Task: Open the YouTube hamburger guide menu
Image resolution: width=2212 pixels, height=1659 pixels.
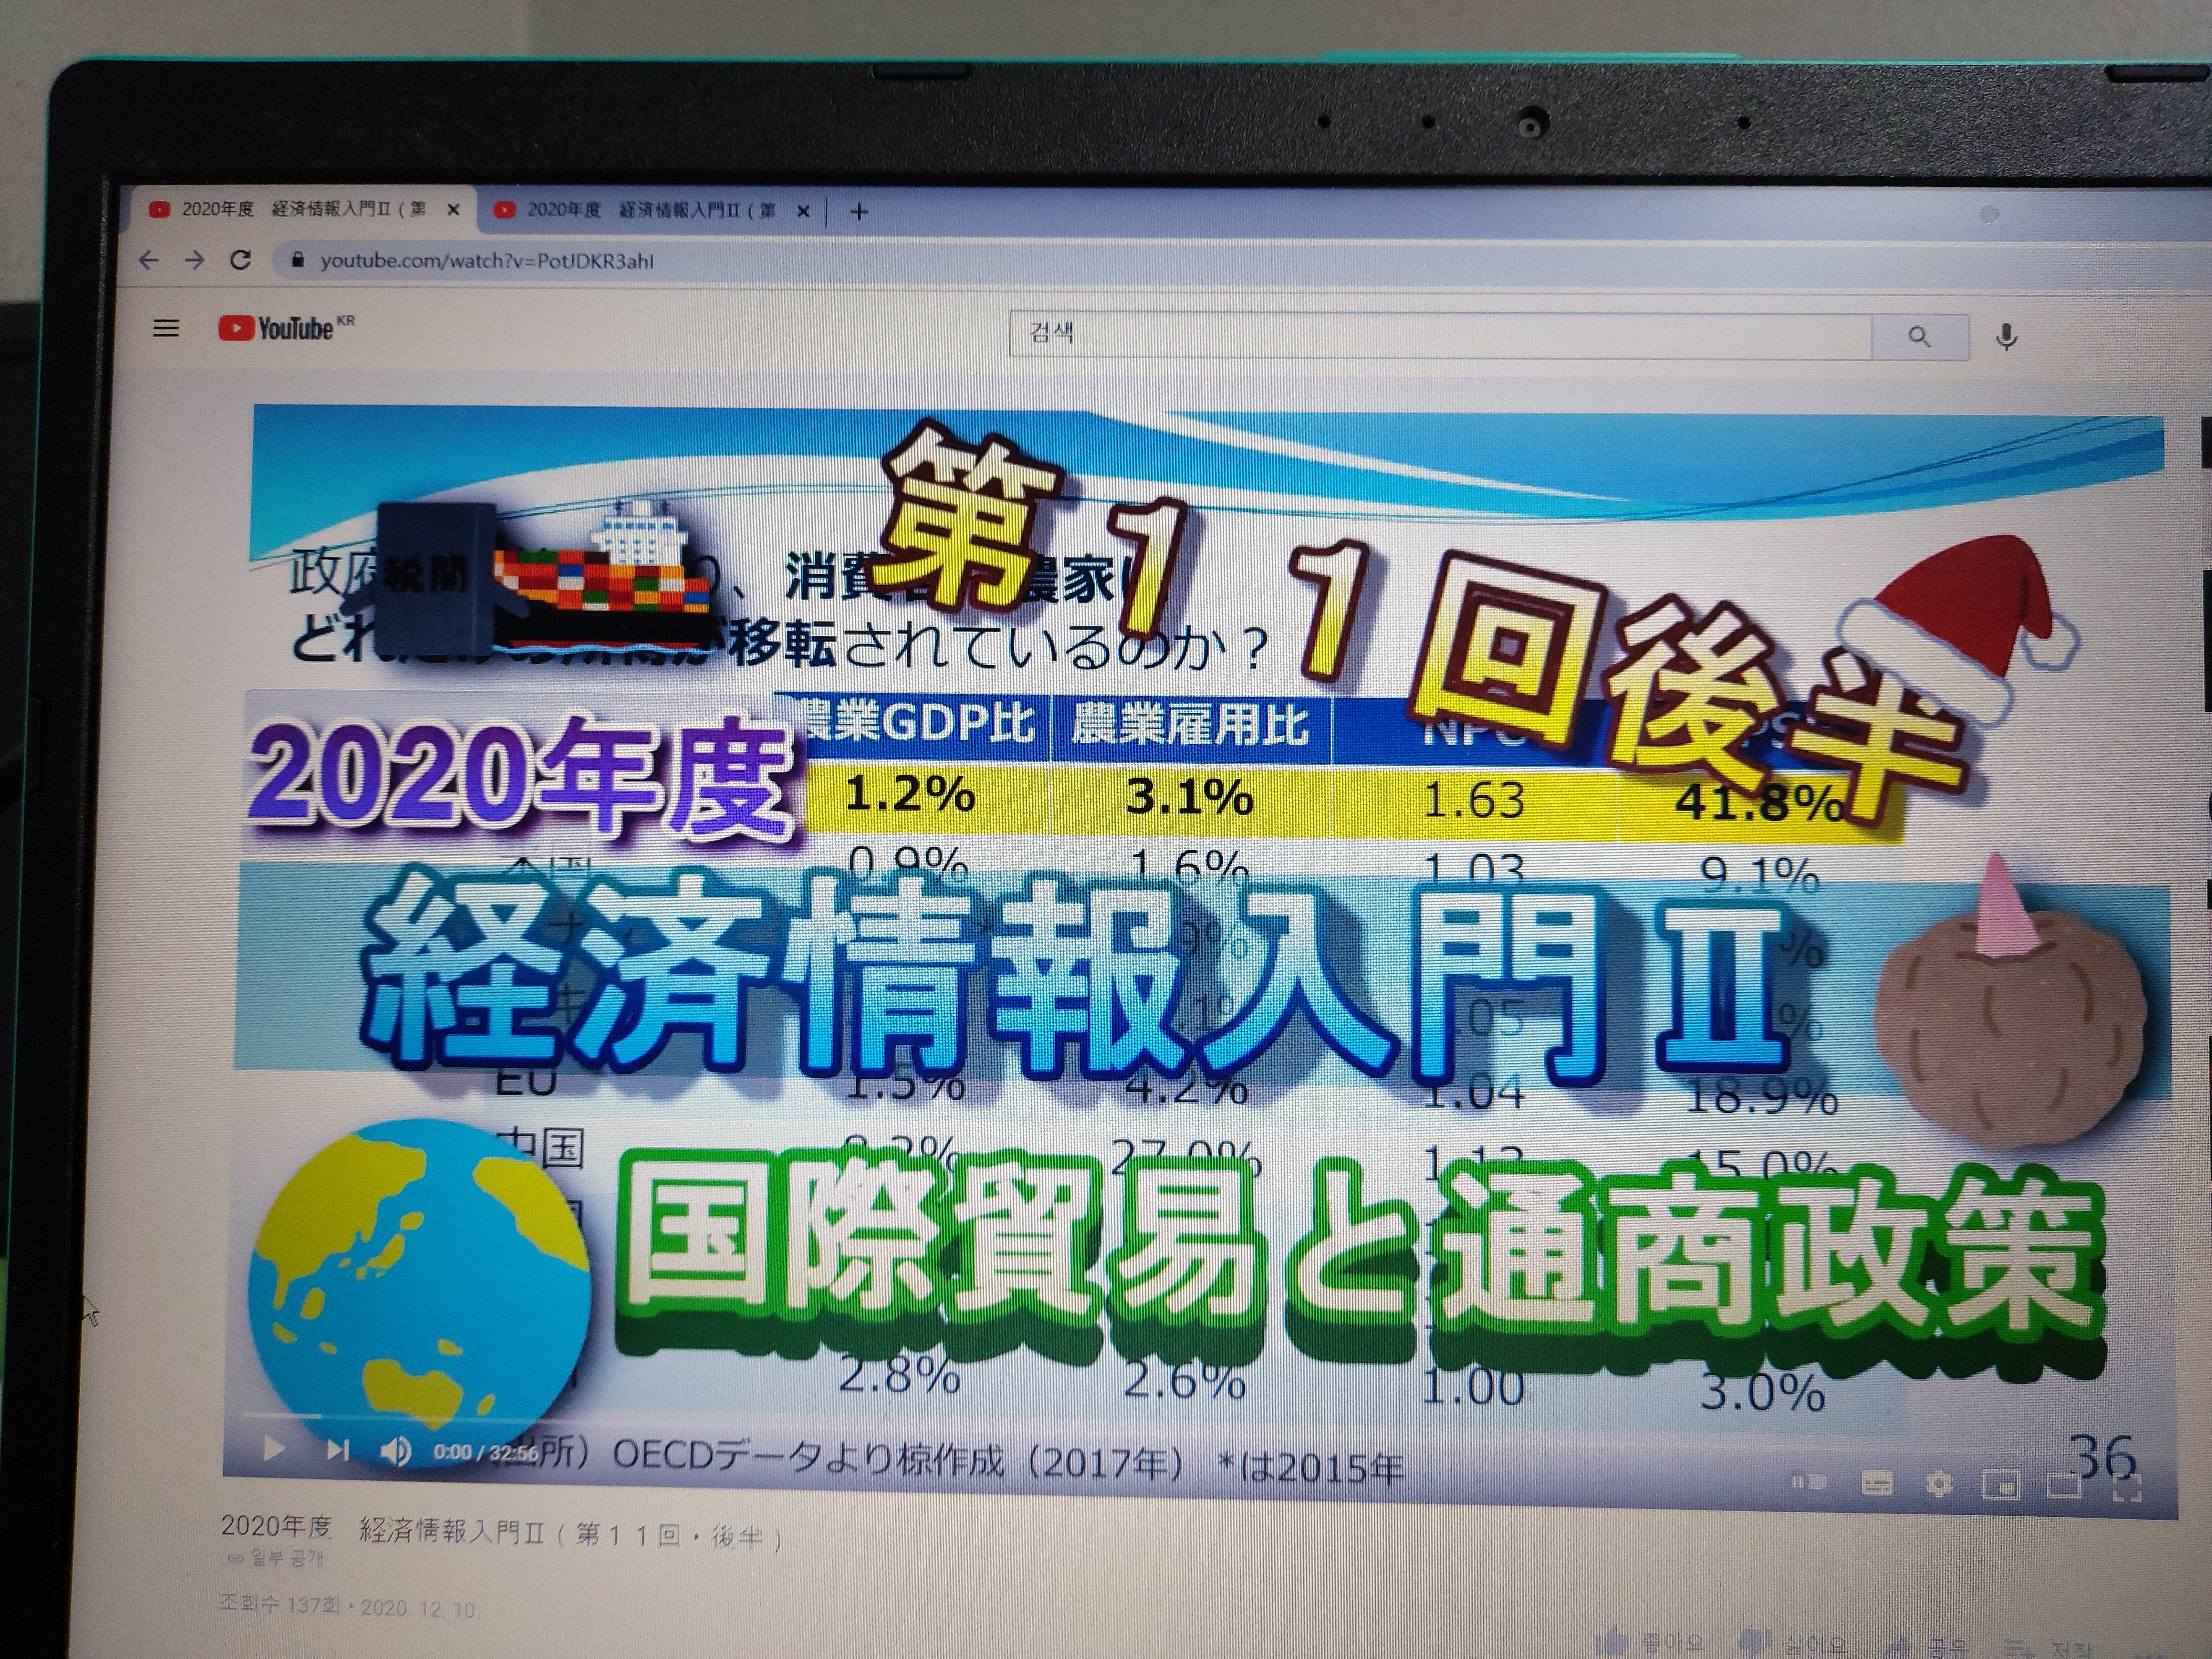Action: (x=166, y=328)
